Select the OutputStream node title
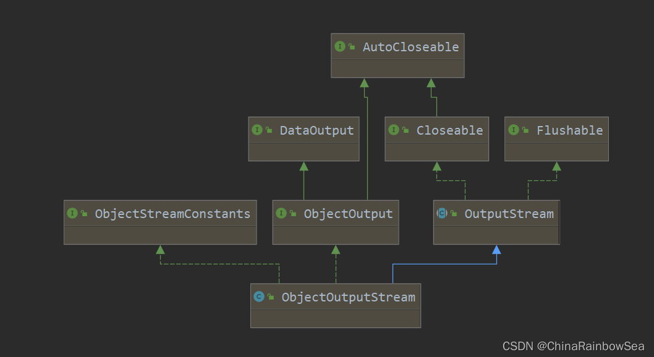 pos(509,214)
